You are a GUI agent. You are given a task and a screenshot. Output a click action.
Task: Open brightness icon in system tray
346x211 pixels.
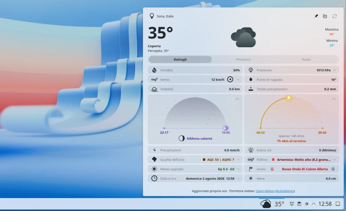click(307, 204)
